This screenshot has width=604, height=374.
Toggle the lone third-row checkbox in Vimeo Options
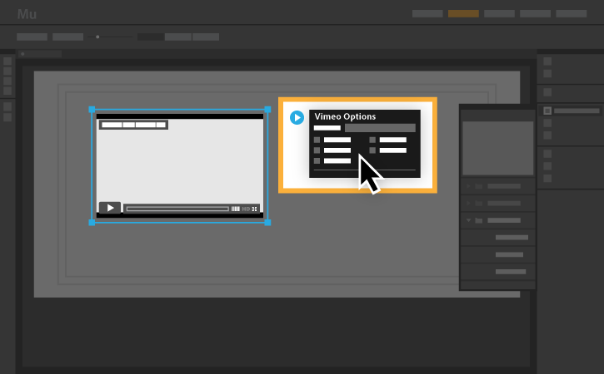click(317, 160)
